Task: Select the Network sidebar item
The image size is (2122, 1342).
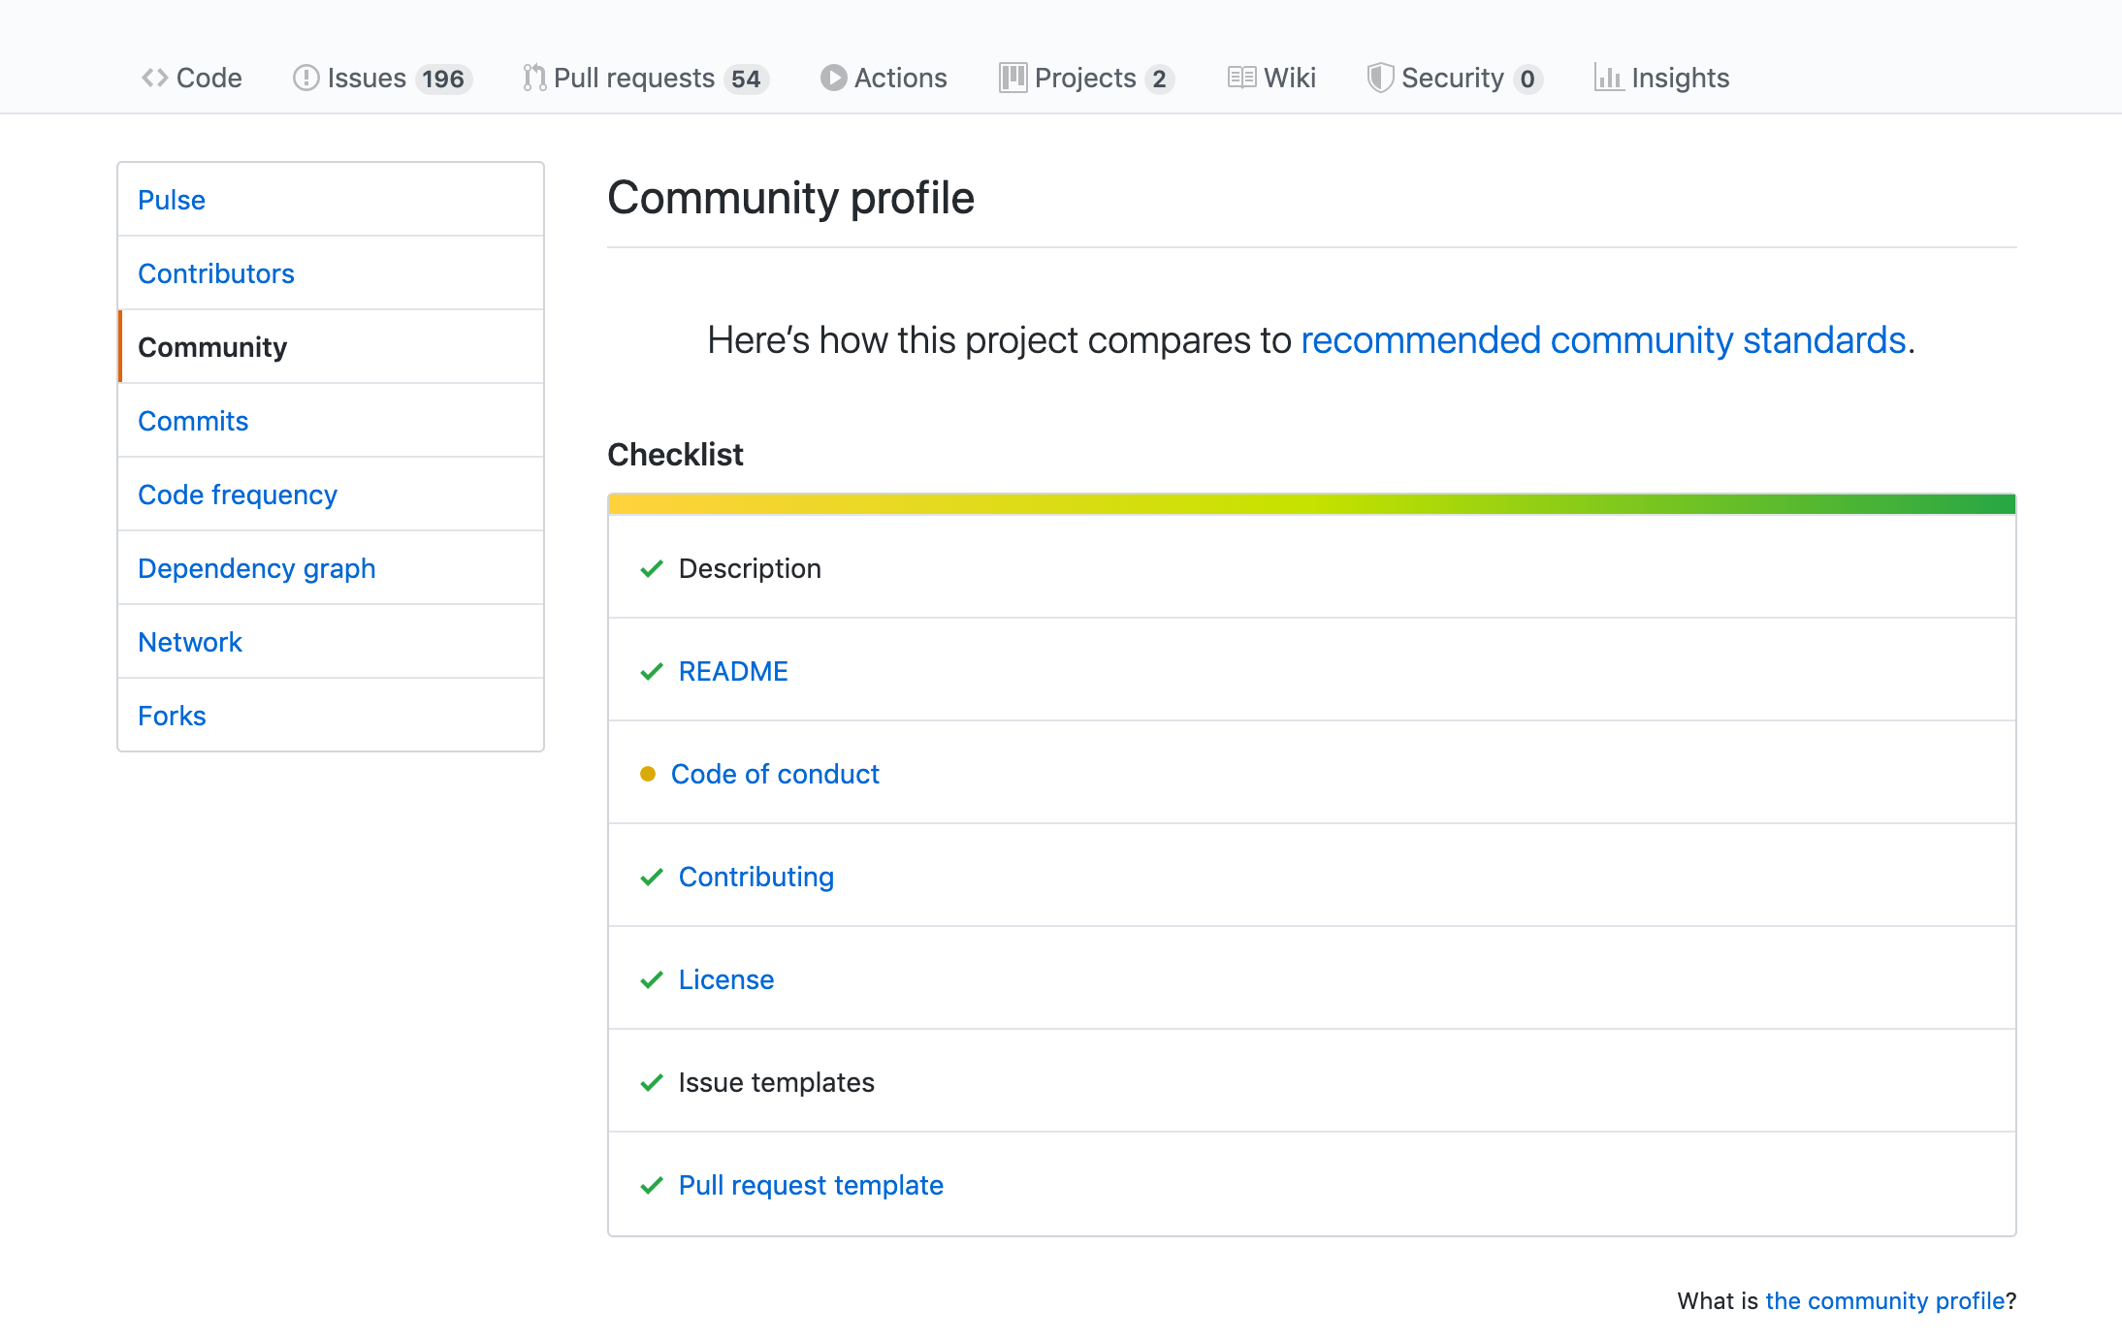Action: [x=188, y=640]
